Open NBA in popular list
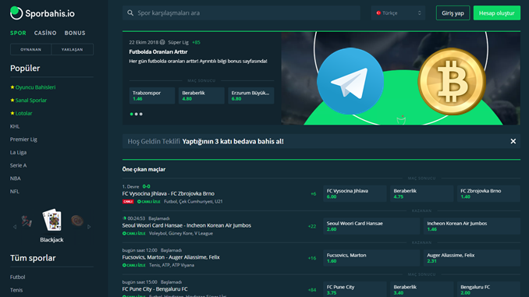The height and width of the screenshot is (297, 529). pos(15,179)
